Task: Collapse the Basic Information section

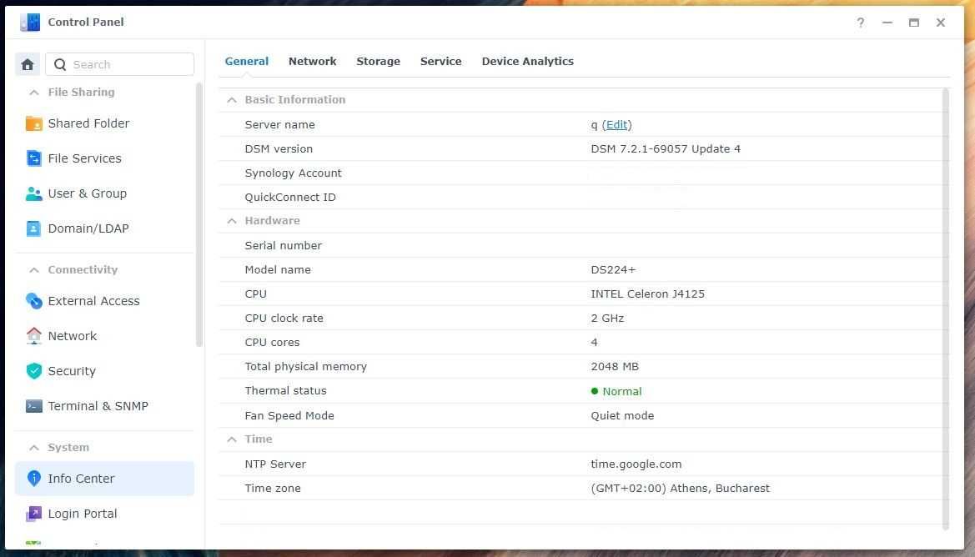Action: coord(232,99)
